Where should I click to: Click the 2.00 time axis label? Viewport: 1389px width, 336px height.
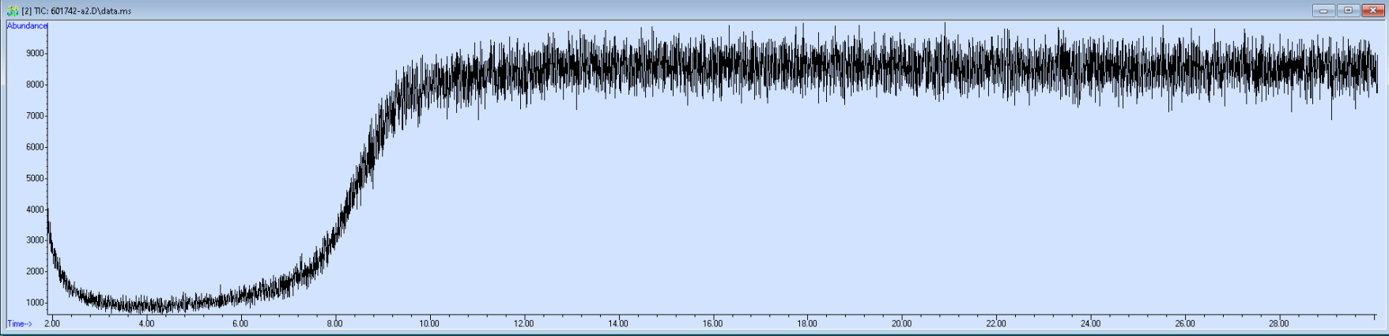tap(52, 324)
